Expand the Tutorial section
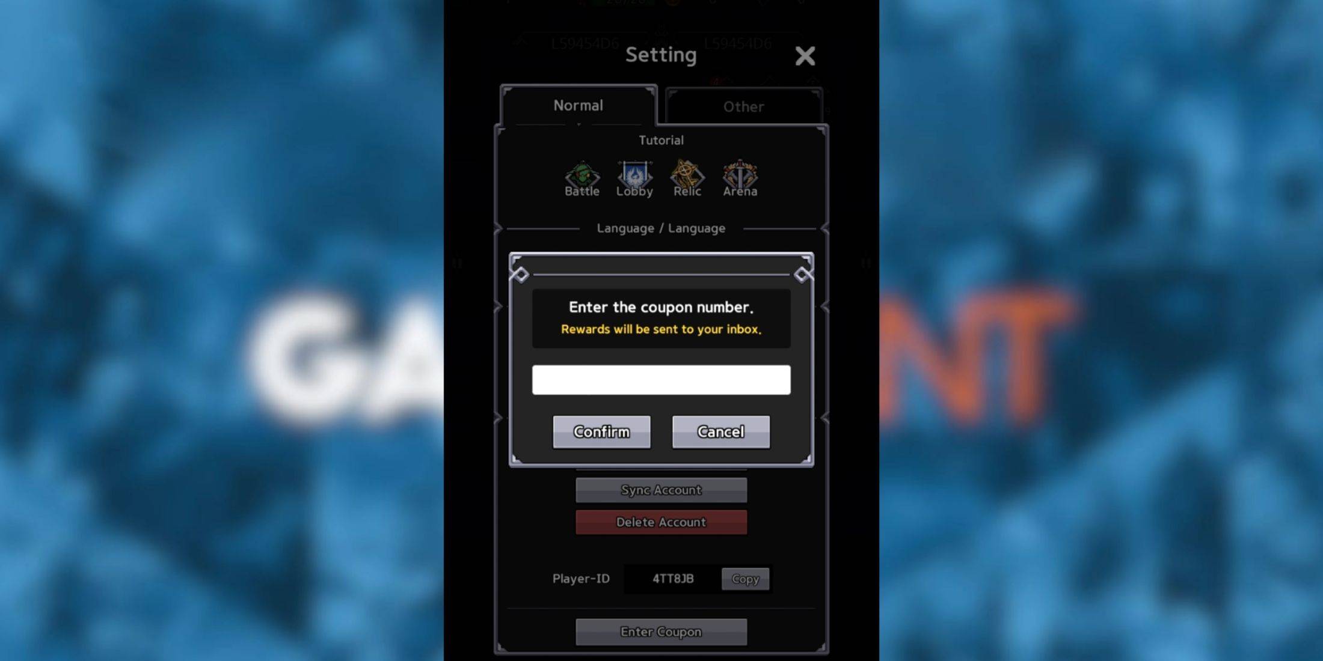The height and width of the screenshot is (661, 1323). [661, 139]
